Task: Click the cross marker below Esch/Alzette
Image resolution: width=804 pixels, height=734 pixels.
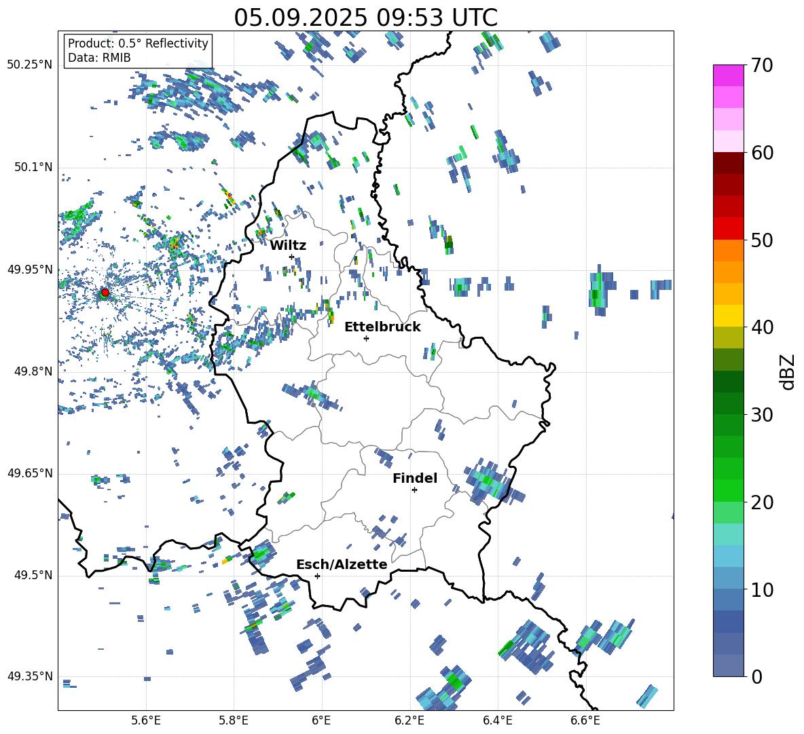Action: point(317,576)
